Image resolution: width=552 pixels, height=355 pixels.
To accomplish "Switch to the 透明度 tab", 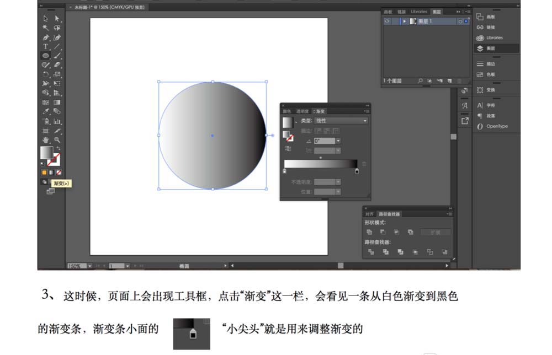I will click(302, 111).
